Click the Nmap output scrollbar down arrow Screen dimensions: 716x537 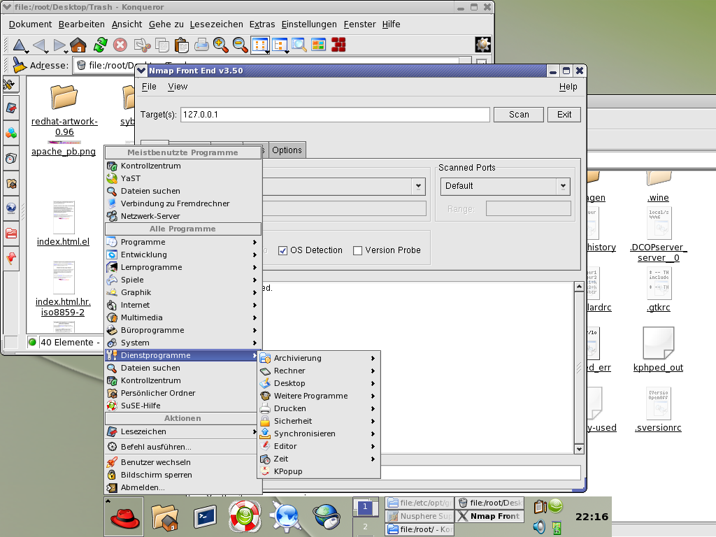click(579, 449)
